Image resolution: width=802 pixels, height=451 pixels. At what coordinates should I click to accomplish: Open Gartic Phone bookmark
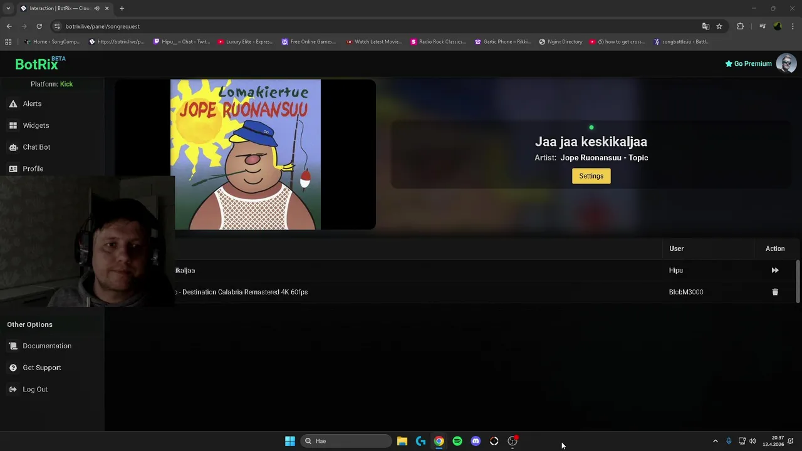tap(503, 42)
